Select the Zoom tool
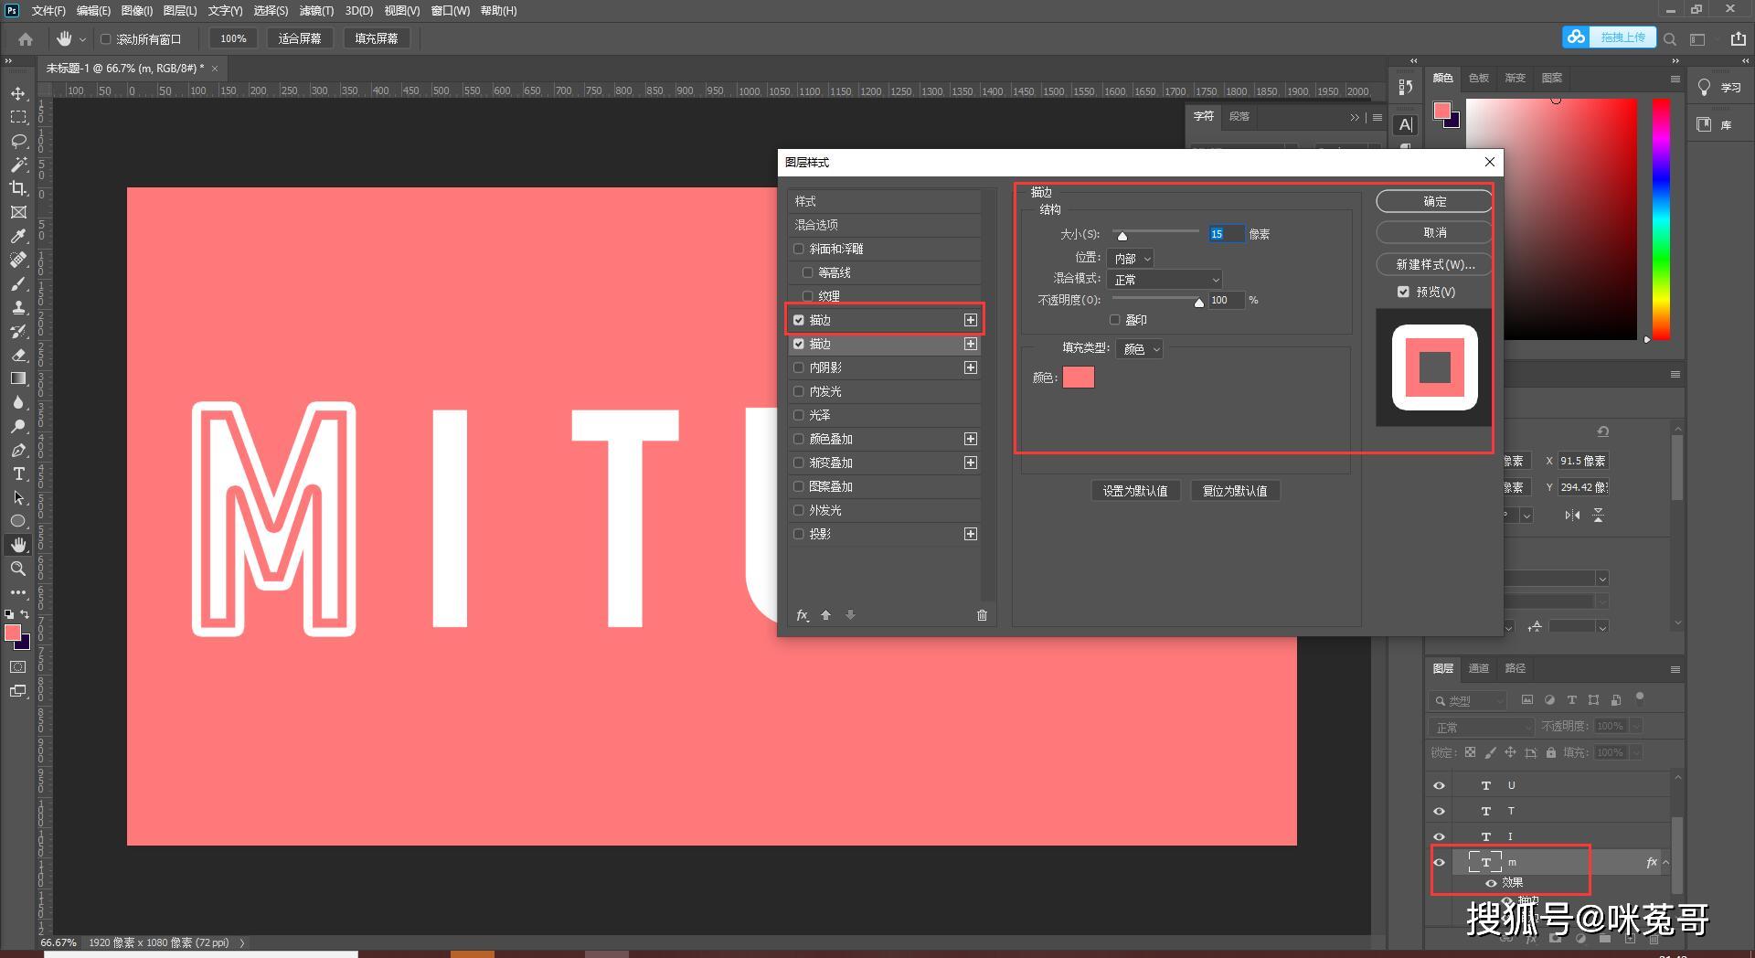The image size is (1755, 958). tap(18, 569)
